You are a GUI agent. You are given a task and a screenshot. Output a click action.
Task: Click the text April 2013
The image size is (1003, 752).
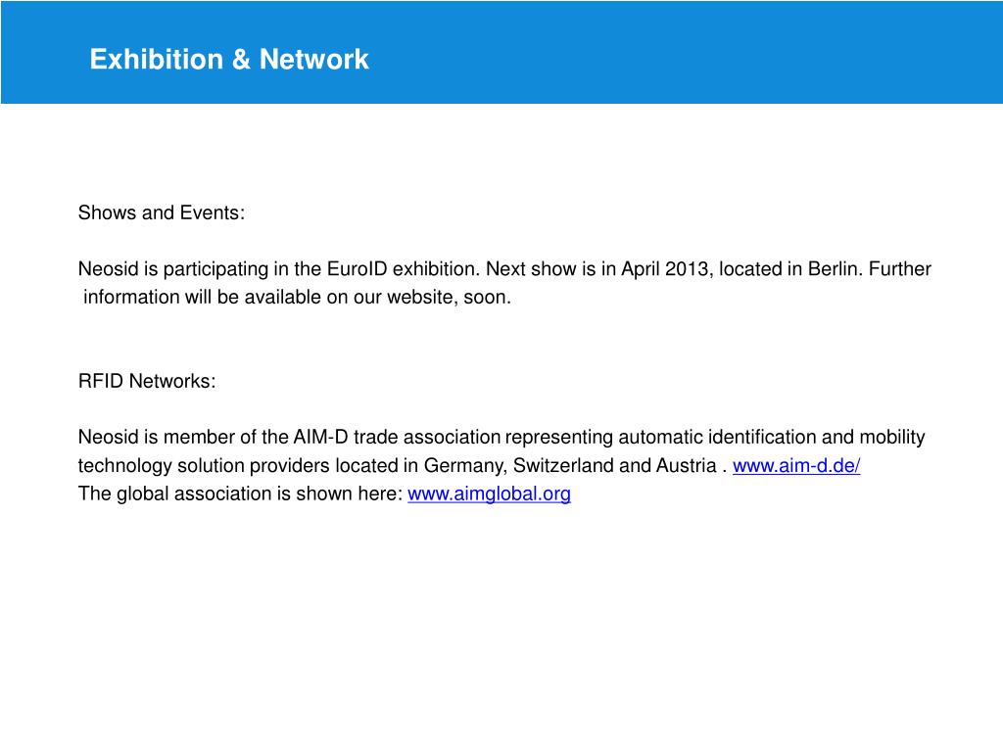(665, 269)
